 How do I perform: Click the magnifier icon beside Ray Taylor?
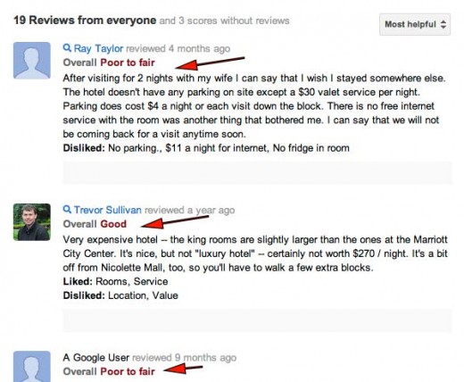pyautogui.click(x=67, y=47)
